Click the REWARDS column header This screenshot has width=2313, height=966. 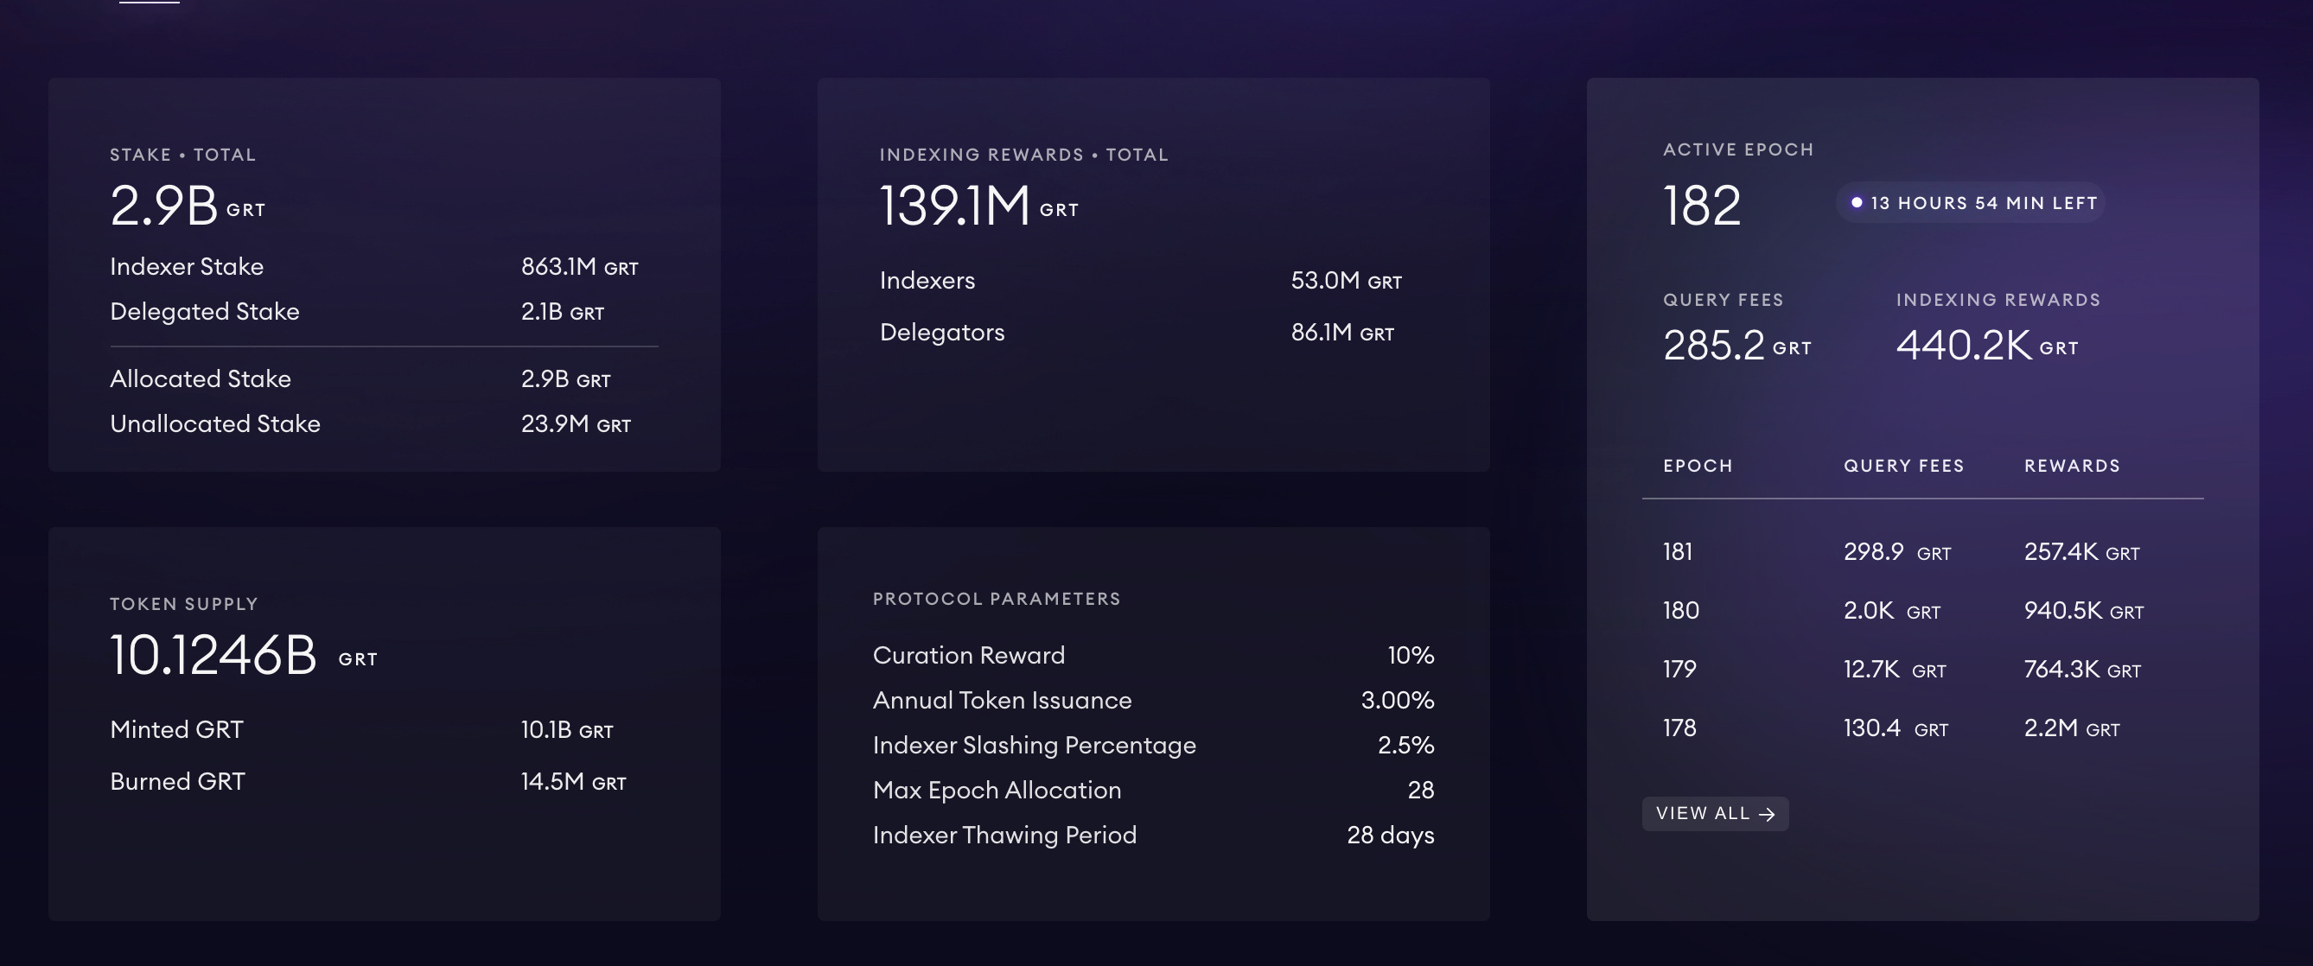pos(2072,466)
